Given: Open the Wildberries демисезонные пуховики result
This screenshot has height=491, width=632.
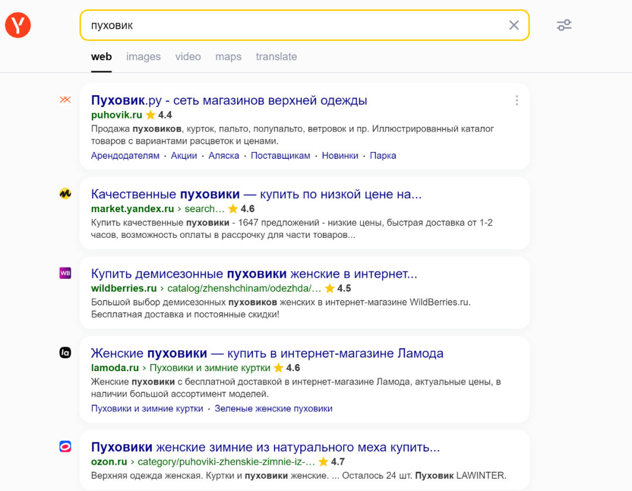Looking at the screenshot, I should [254, 274].
